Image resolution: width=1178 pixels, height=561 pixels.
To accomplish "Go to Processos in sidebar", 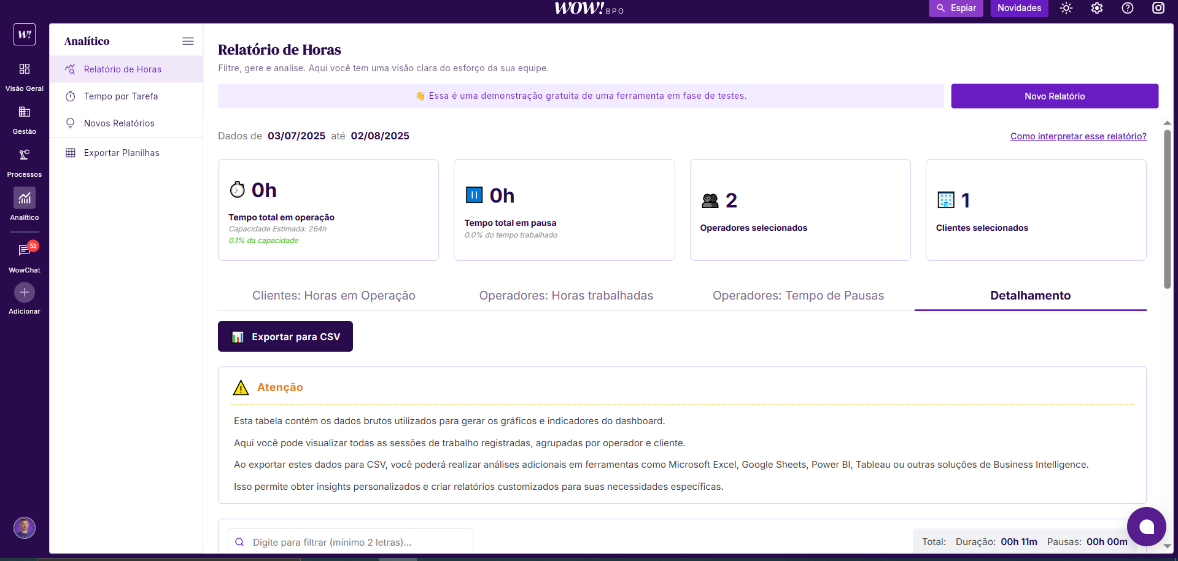I will point(25,155).
